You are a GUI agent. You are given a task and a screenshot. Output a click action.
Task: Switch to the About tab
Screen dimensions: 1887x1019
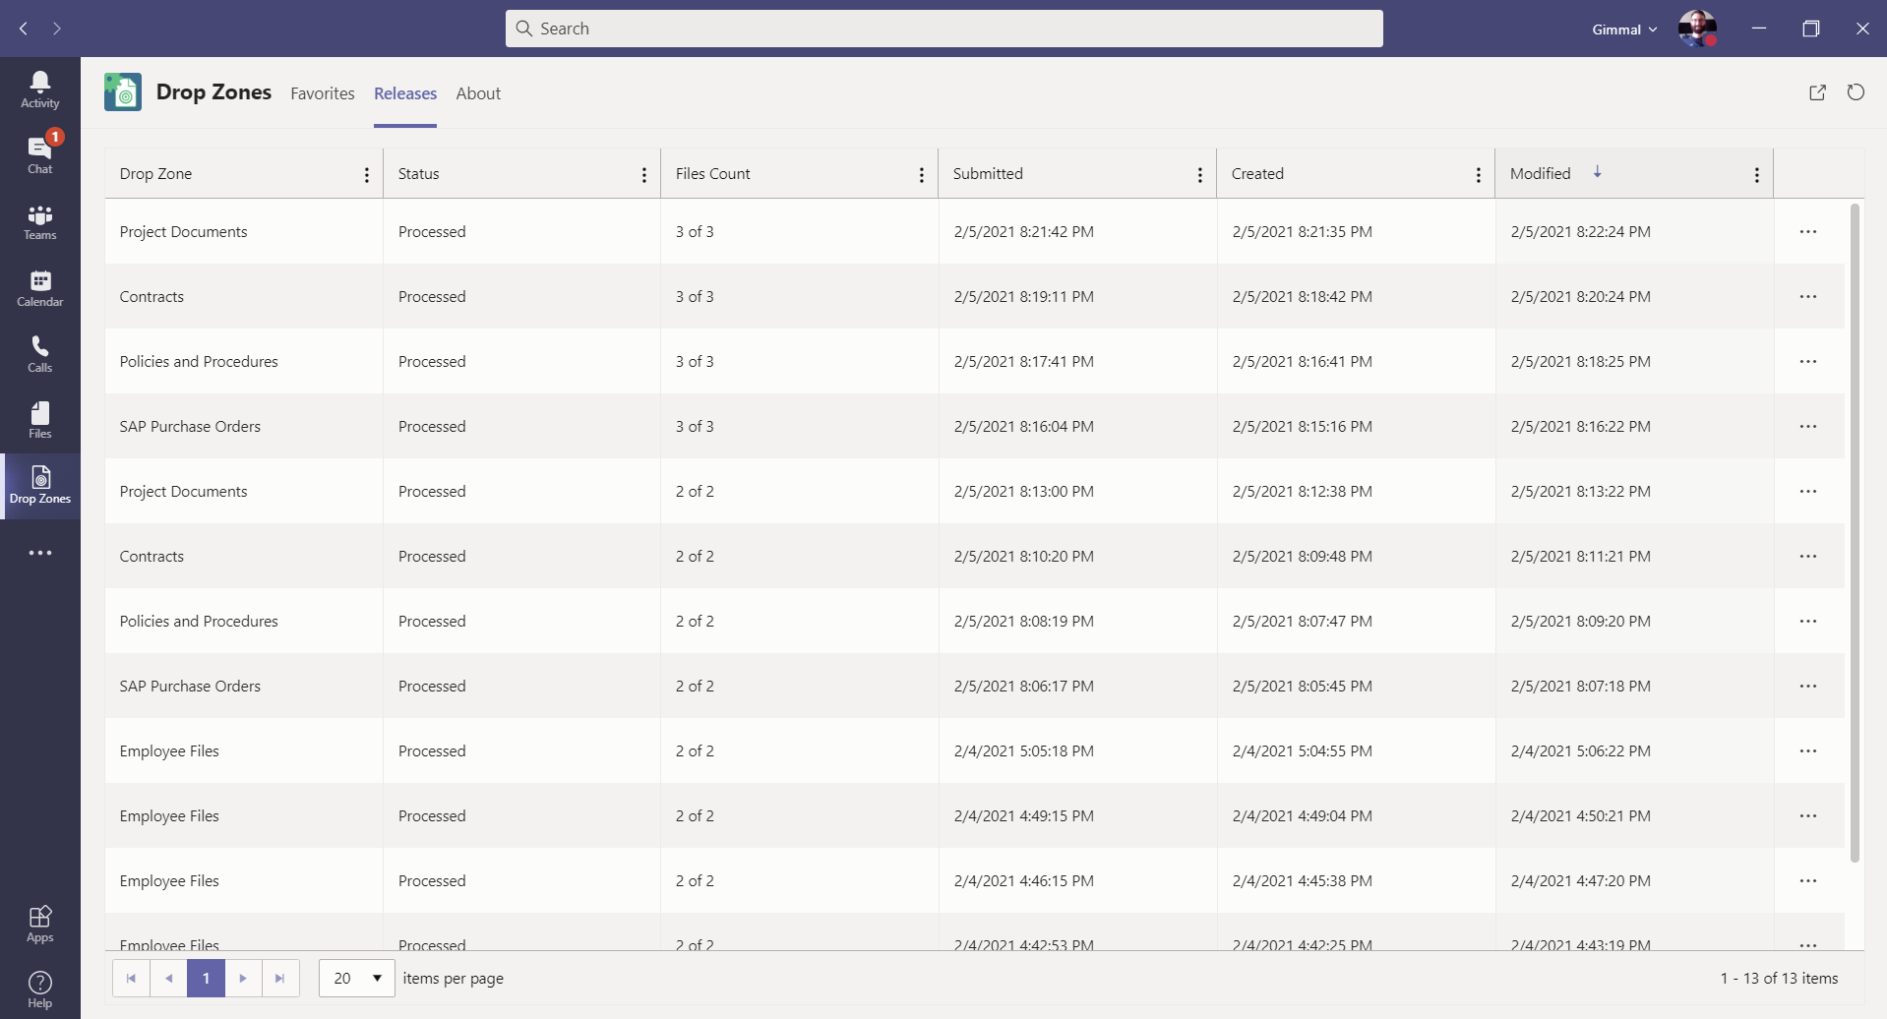pyautogui.click(x=478, y=93)
